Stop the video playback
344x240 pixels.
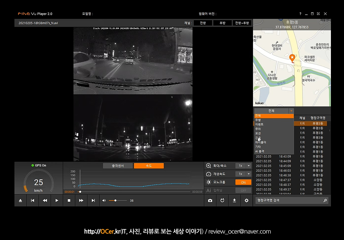69,200
